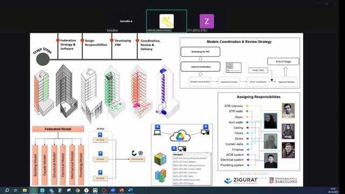This screenshot has width=345, height=194.
Task: Select the MOHA ABDELHAMED participant tile
Action: [x=167, y=21]
